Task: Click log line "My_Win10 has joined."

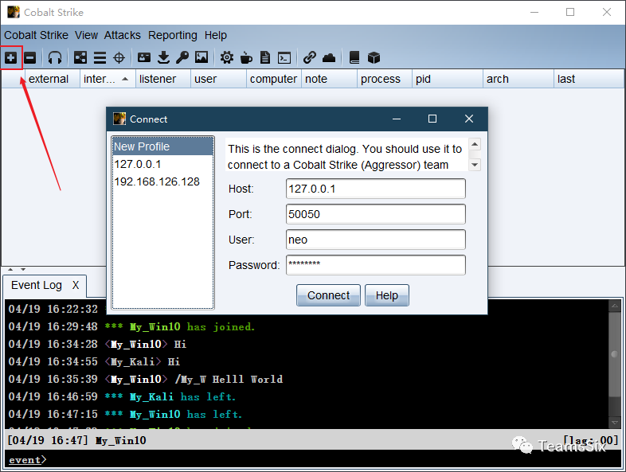Action: click(192, 327)
